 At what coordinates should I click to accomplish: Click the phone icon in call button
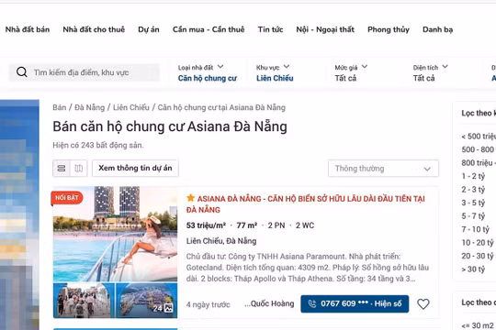pyautogui.click(x=312, y=303)
